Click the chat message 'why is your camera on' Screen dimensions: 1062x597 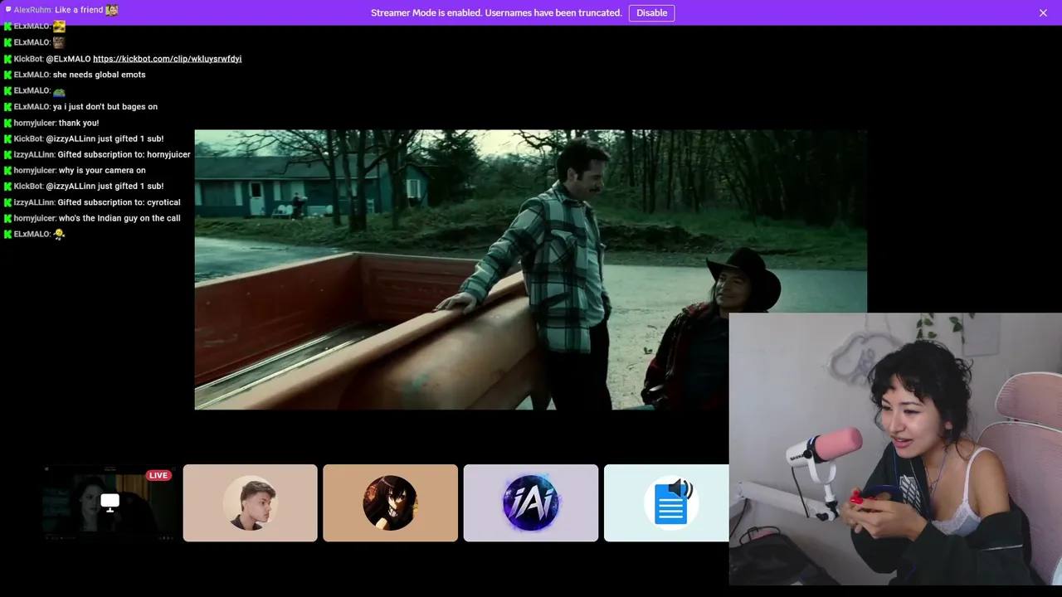point(102,171)
